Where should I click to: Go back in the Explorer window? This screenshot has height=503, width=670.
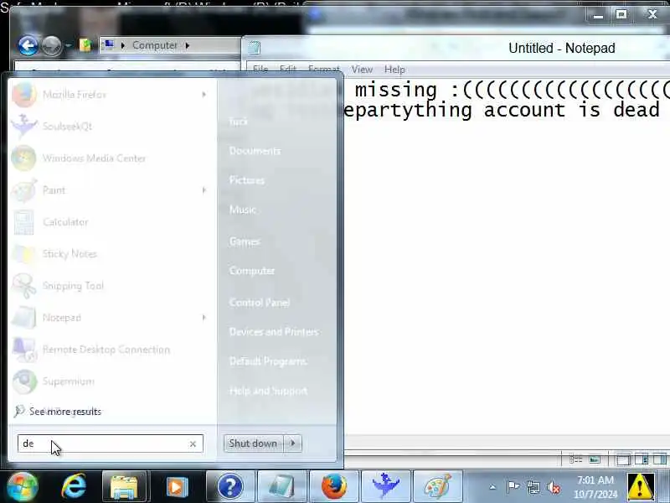[28, 45]
